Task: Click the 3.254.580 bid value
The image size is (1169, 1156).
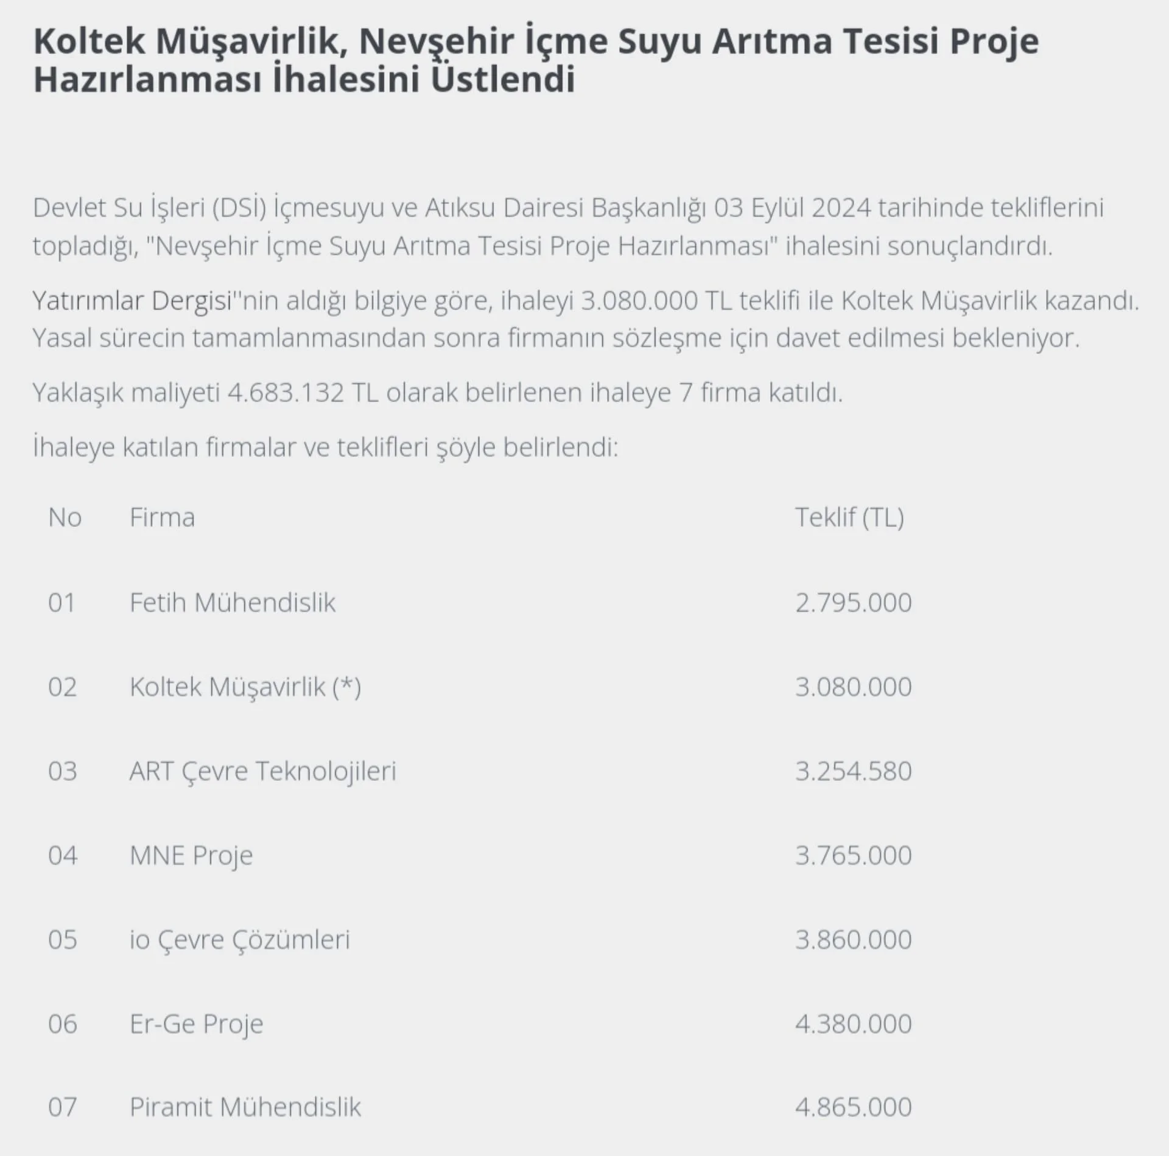Action: pos(853,771)
